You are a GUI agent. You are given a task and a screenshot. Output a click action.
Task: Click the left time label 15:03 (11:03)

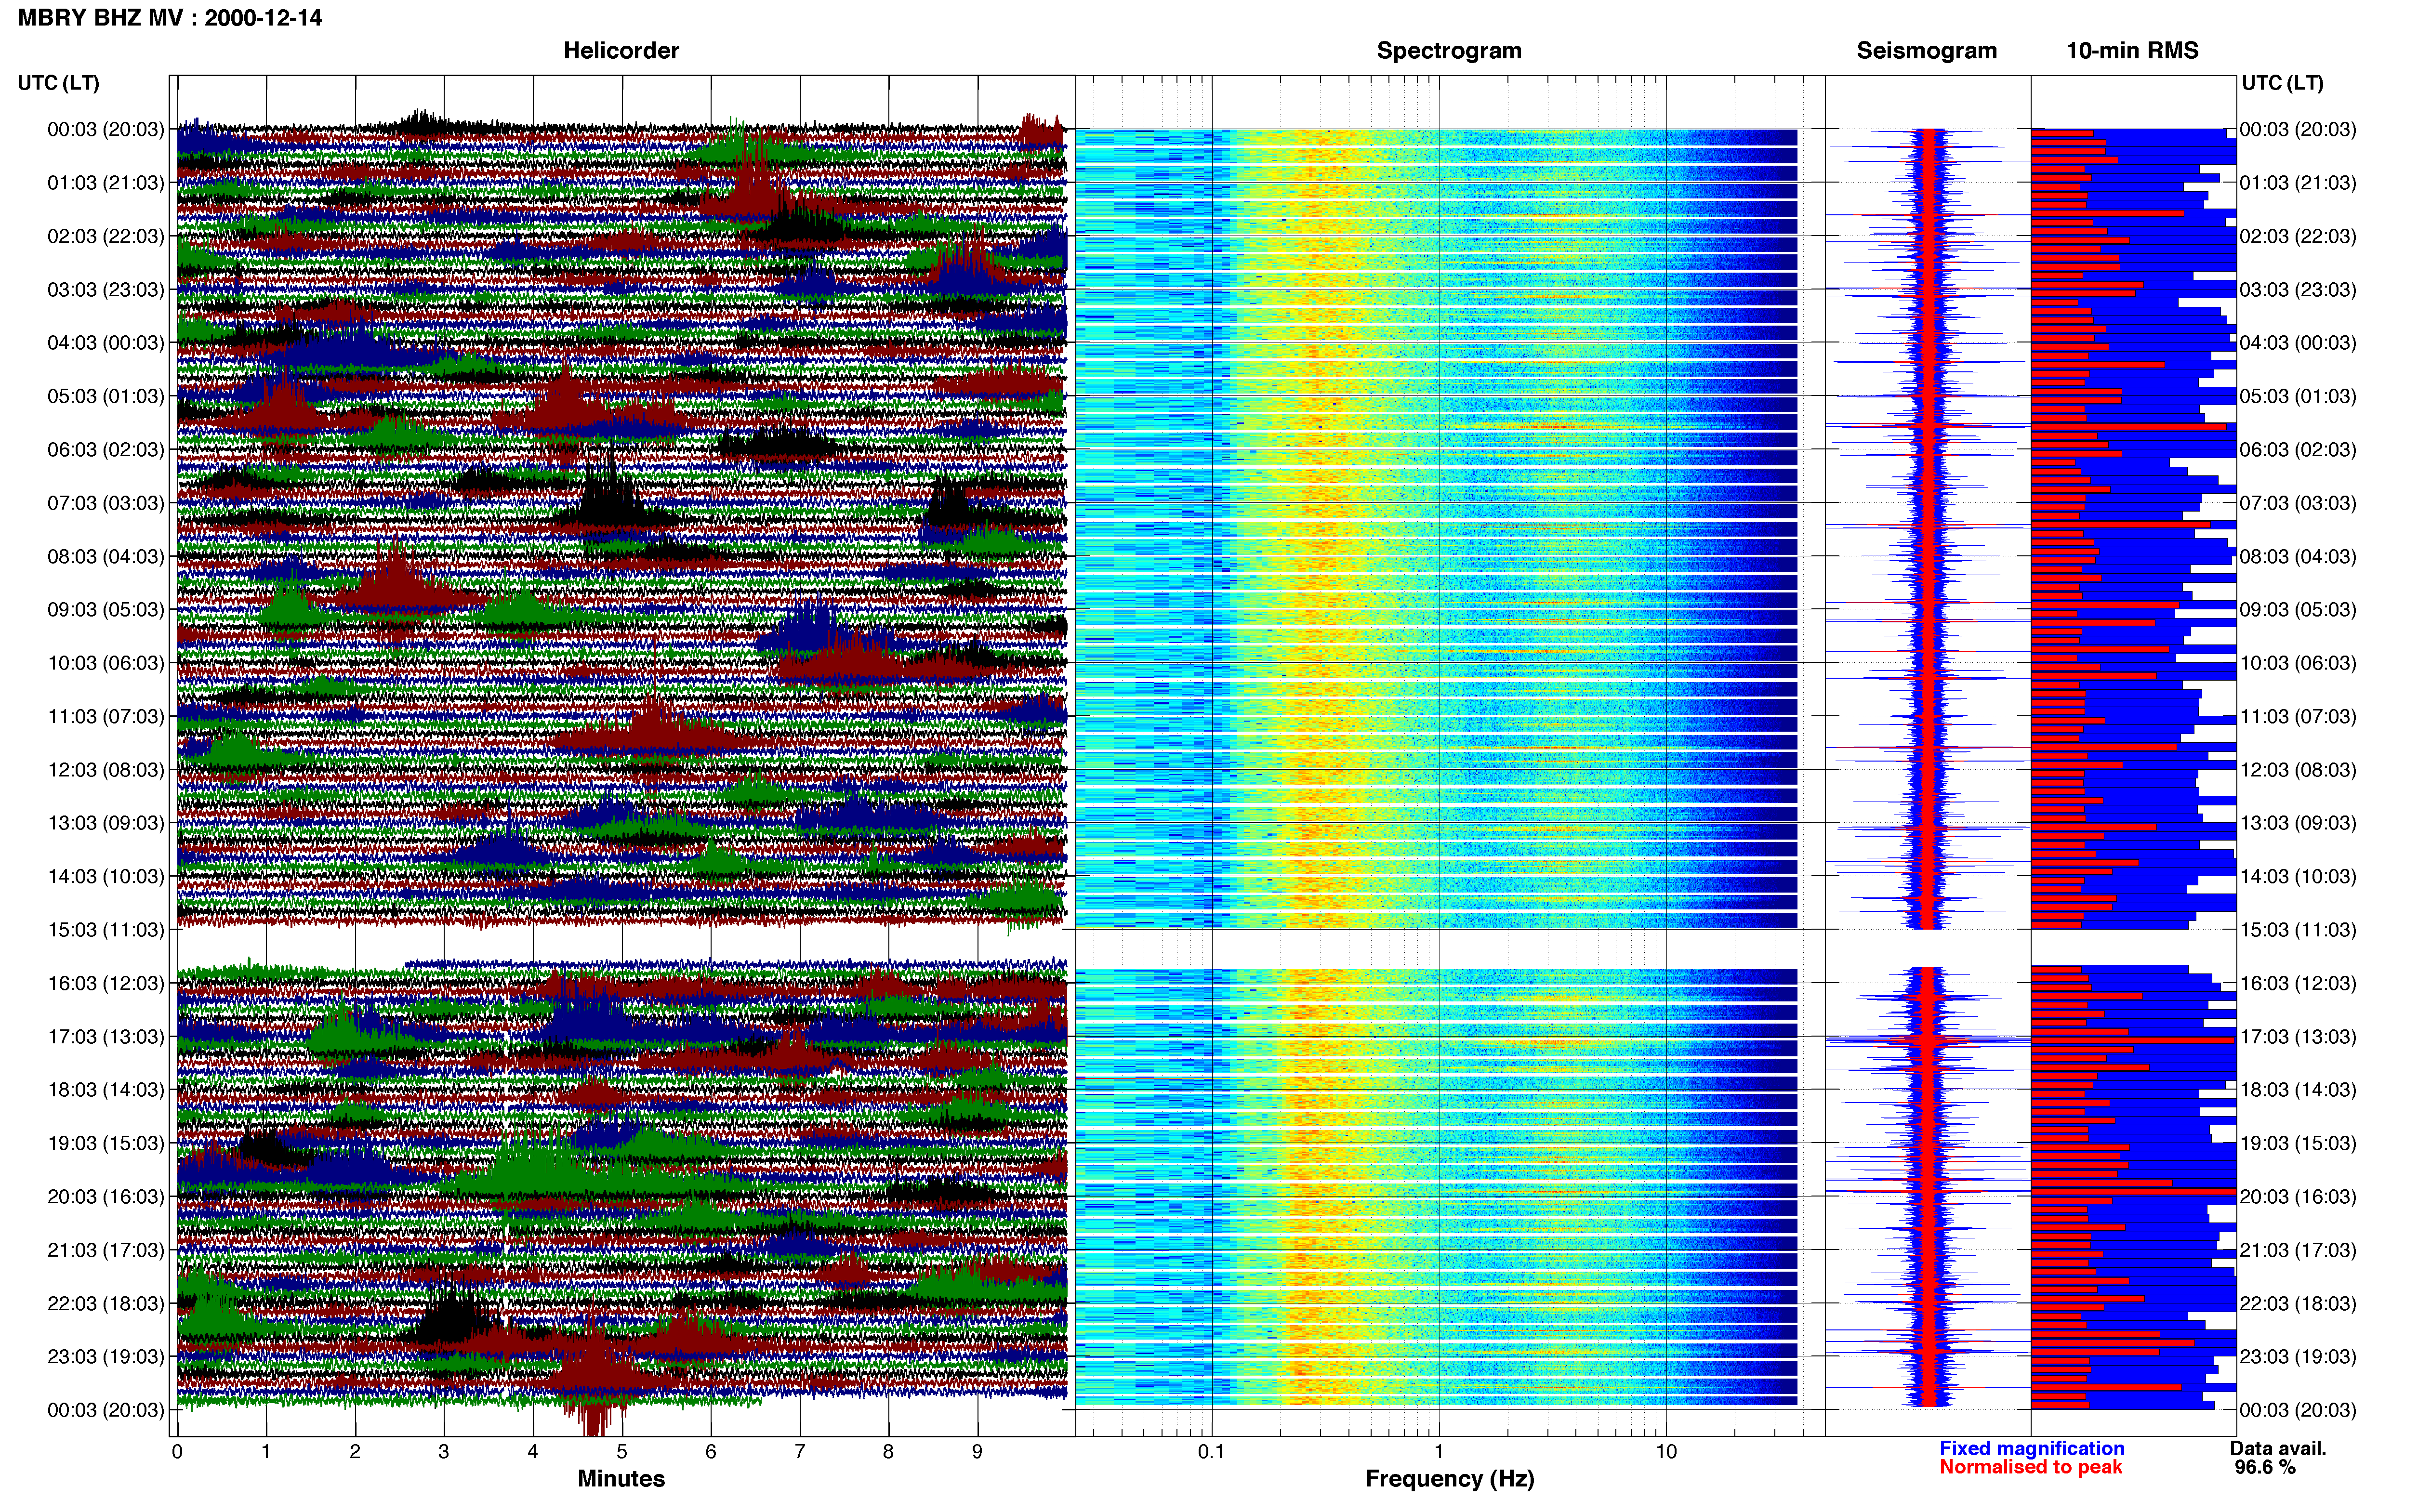pyautogui.click(x=106, y=930)
